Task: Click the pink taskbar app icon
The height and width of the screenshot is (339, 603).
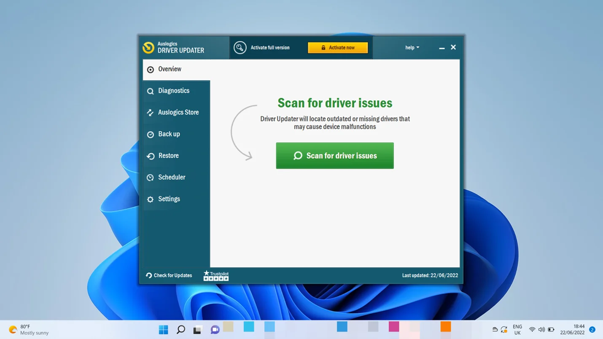Action: [394, 327]
